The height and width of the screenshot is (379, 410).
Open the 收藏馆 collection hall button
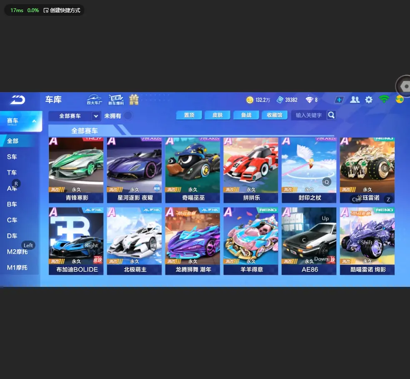[x=275, y=115]
